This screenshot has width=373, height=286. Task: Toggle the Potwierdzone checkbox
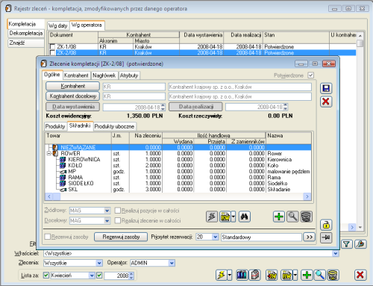point(311,75)
